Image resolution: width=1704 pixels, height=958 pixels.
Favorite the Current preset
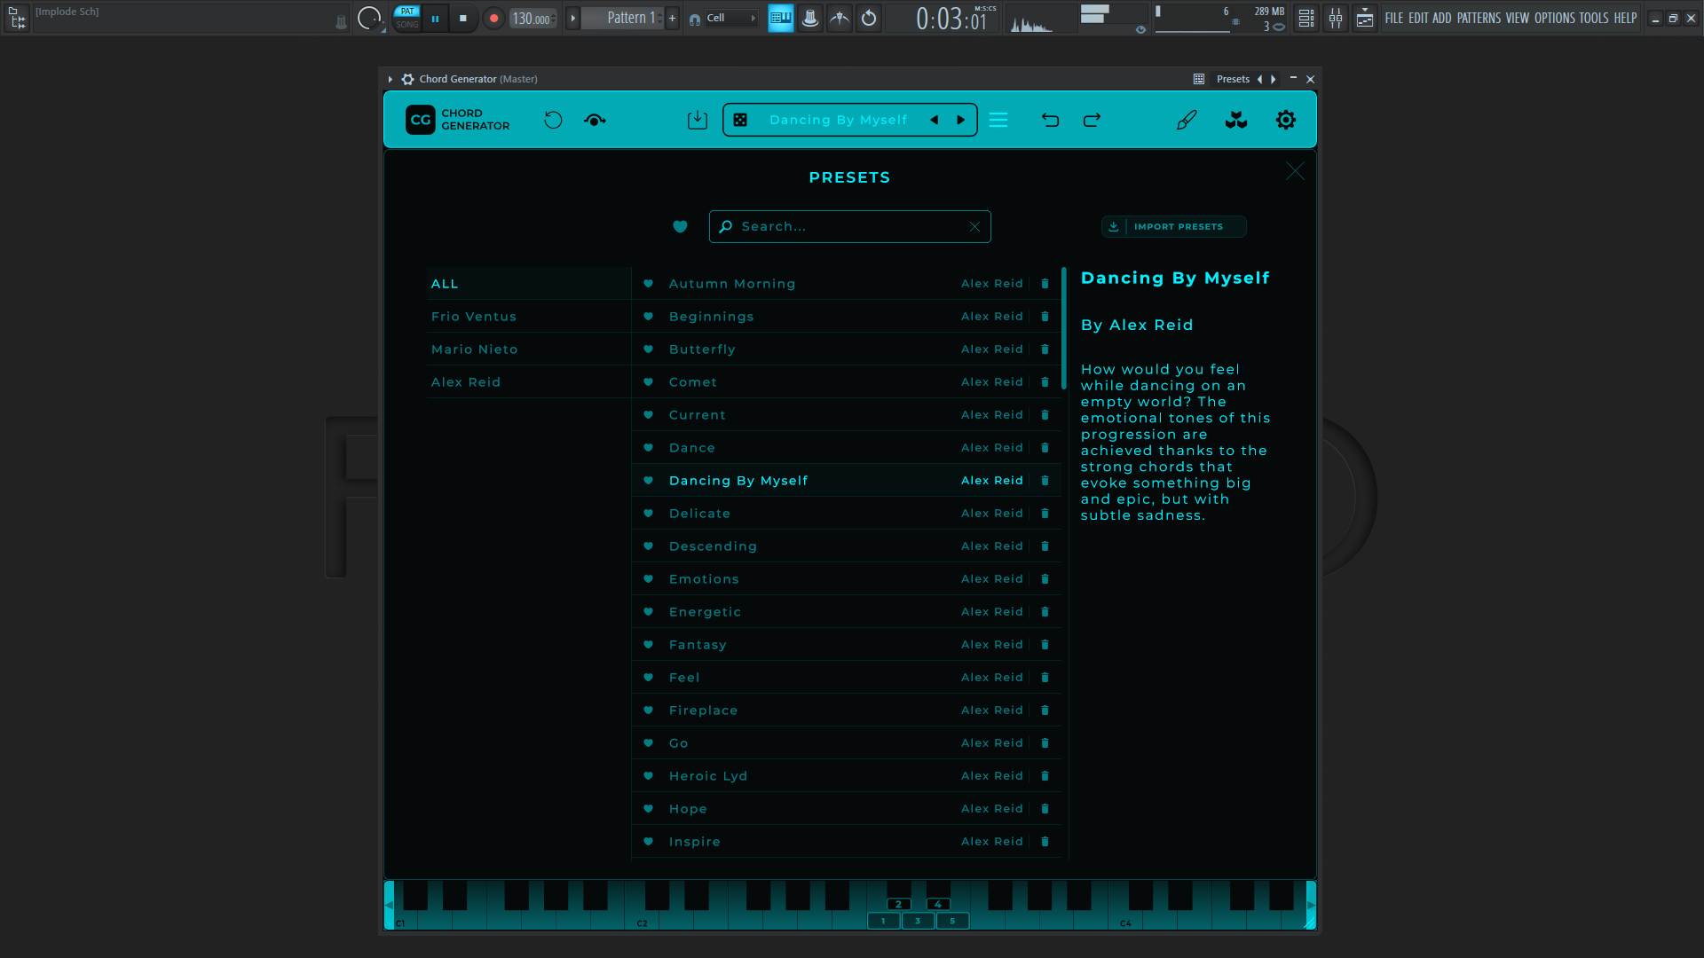click(x=648, y=415)
